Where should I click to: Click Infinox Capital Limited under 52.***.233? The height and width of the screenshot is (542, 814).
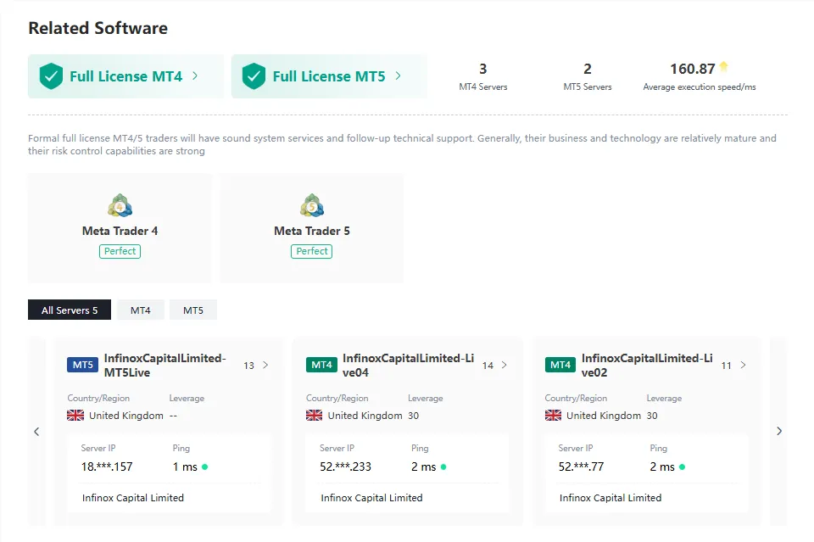point(371,498)
